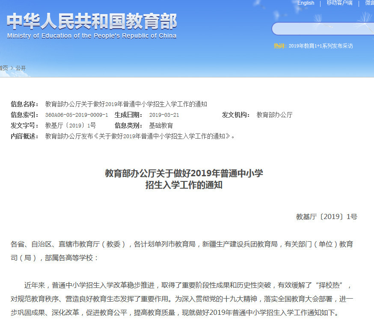Click the line beginning 步巩固成果、深化改革
Screen dimensions: 374x326
click(175, 313)
